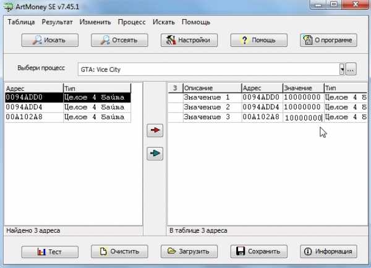Click the Загрузить load button
This screenshot has height=268, width=371.
click(189, 251)
